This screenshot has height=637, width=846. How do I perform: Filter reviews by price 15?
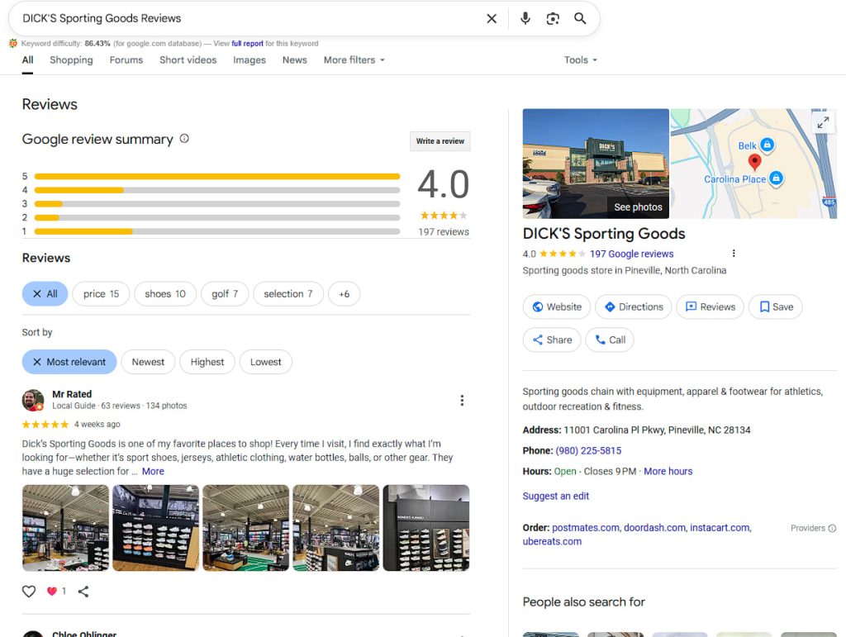click(101, 294)
